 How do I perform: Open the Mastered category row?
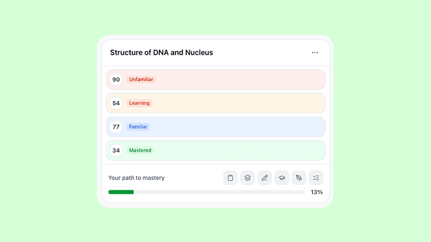point(240,151)
